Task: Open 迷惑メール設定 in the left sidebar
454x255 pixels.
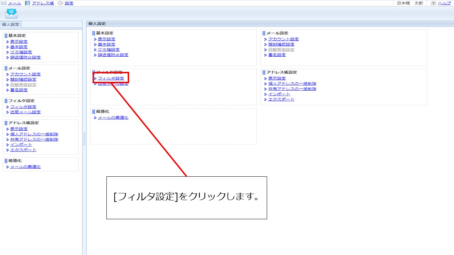Action: 25,112
